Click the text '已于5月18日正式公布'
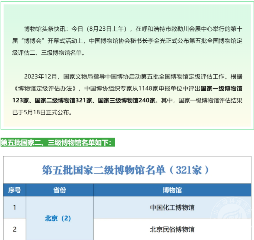 click(x=41, y=112)
